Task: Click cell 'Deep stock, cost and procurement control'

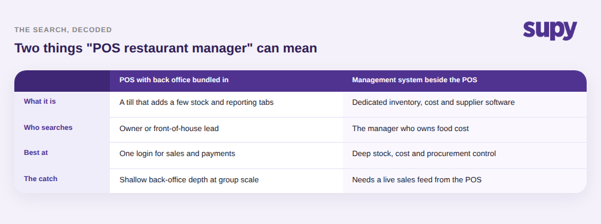Action: (465, 155)
